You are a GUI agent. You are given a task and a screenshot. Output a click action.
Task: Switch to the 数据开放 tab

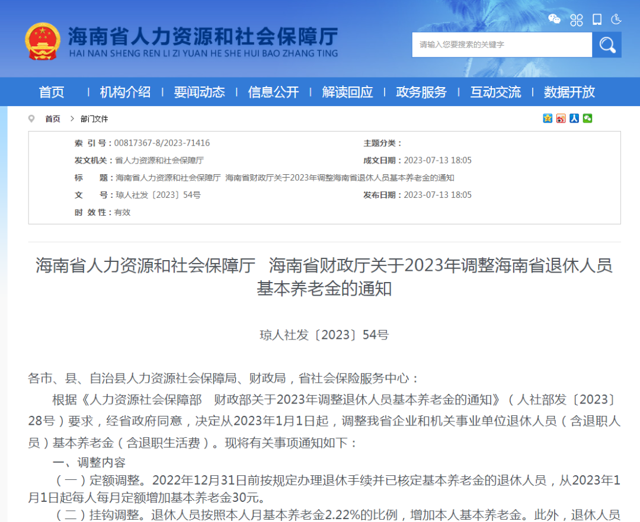tap(569, 92)
